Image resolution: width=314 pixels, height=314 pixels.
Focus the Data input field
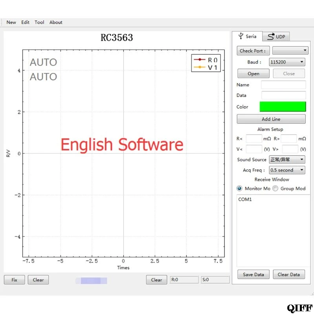click(x=283, y=95)
